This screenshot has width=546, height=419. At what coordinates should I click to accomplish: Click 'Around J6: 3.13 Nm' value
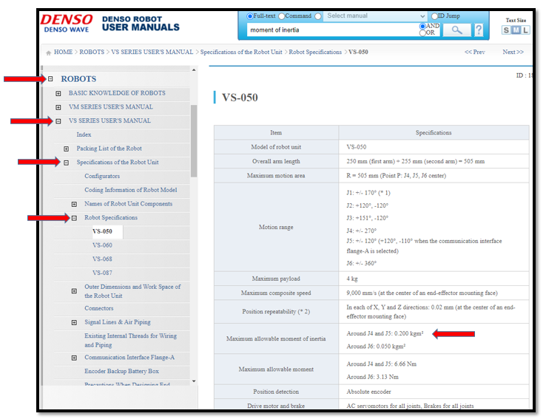tap(373, 377)
